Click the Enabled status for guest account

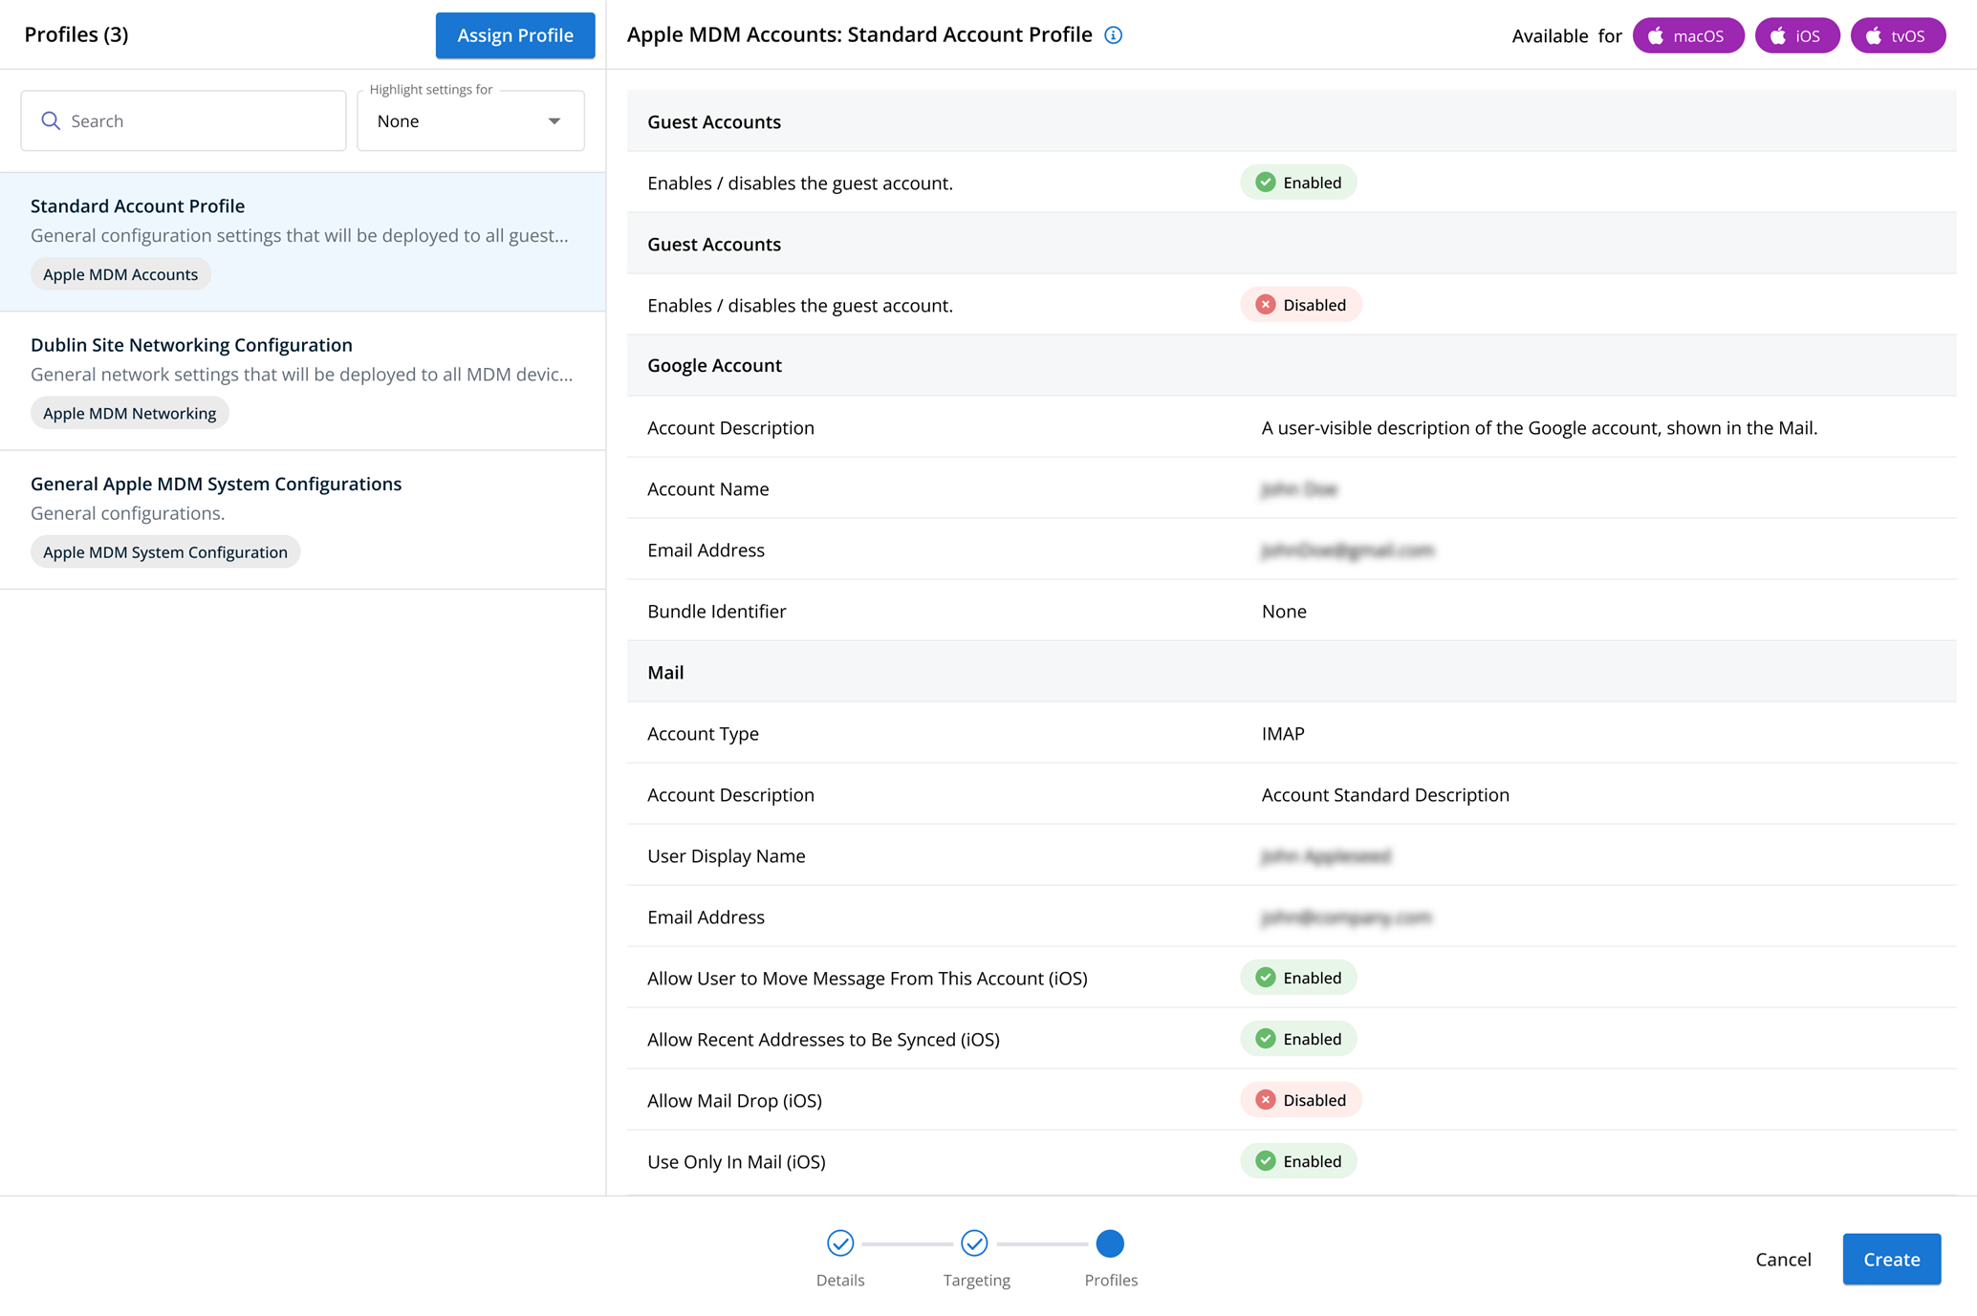tap(1298, 183)
